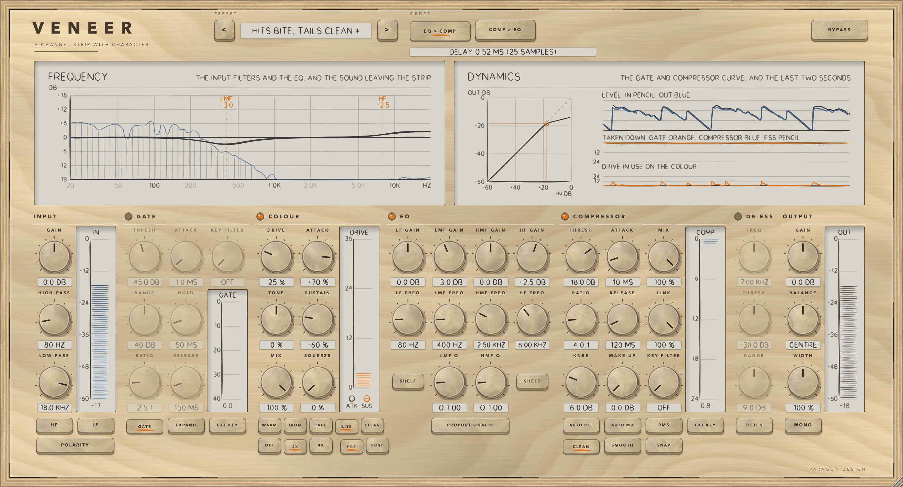Toggle the De-Ess Listen button
Screen dimensions: 903x487
[x=754, y=425]
